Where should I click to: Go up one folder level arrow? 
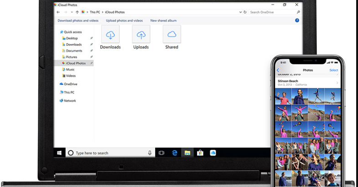(x=77, y=12)
